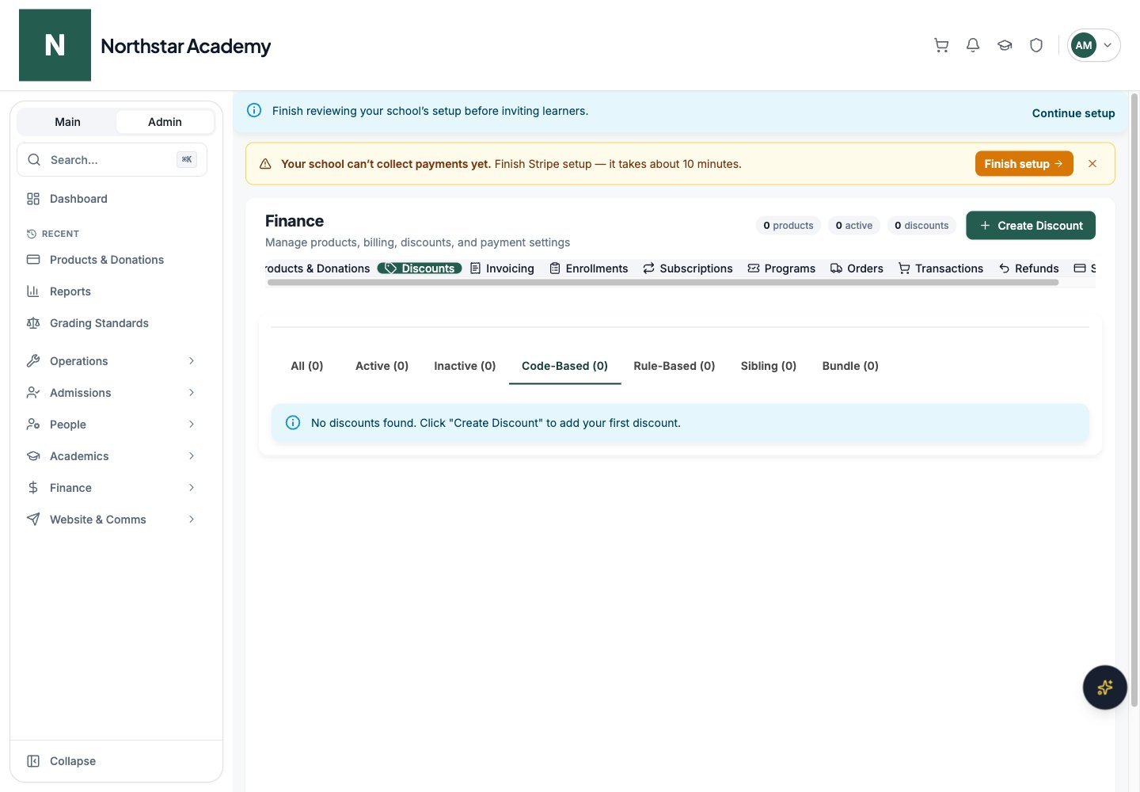Open Grading Standards from sidebar

(112, 323)
